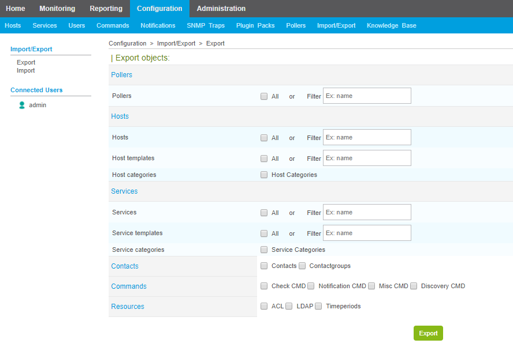Enable the Service Categories checkbox
This screenshot has width=513, height=351.
pyautogui.click(x=263, y=250)
